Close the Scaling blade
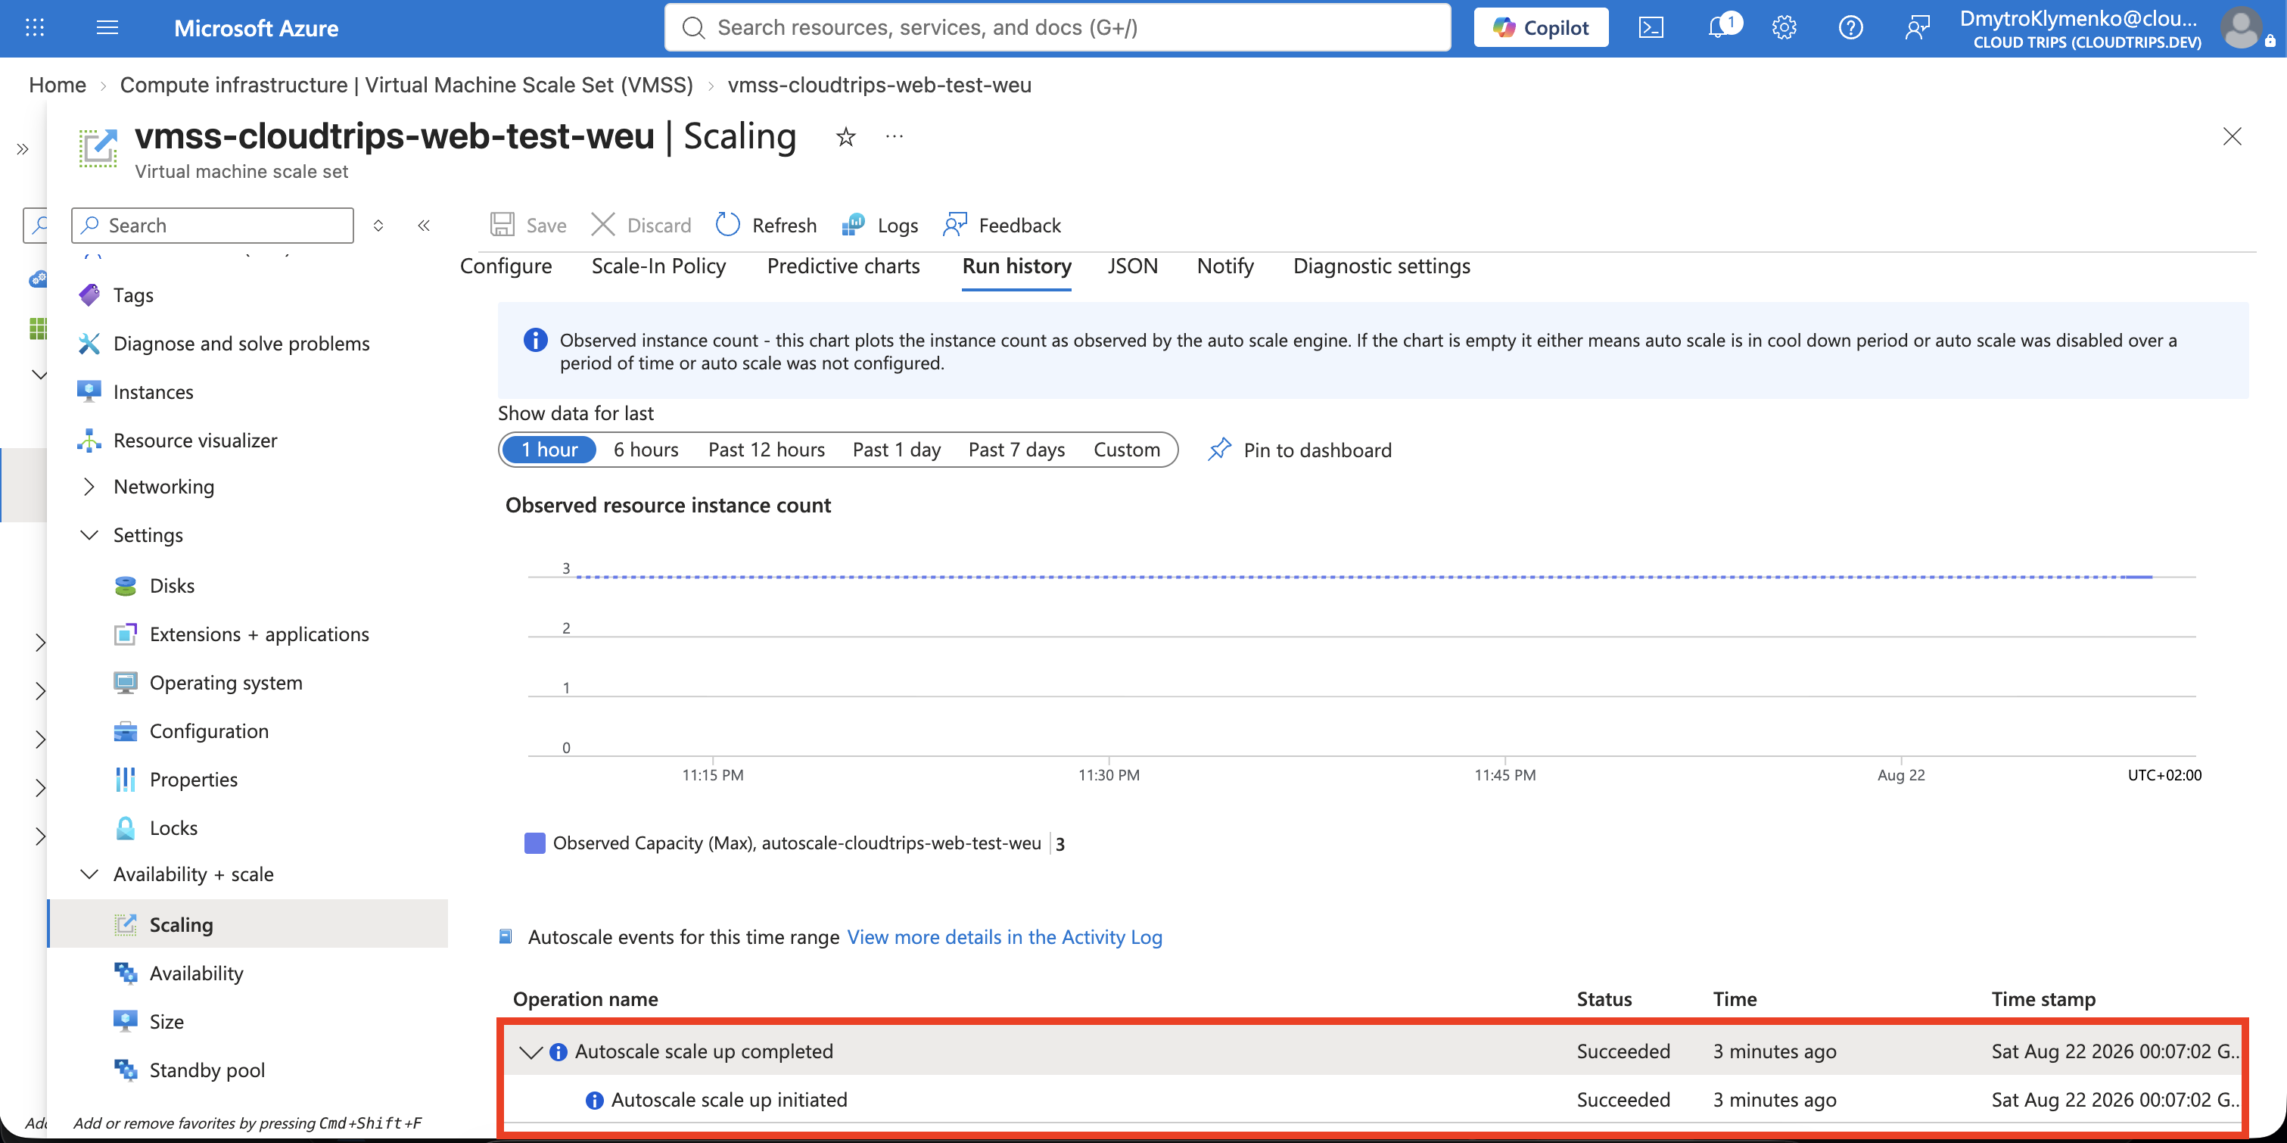The height and width of the screenshot is (1143, 2287). (2231, 136)
